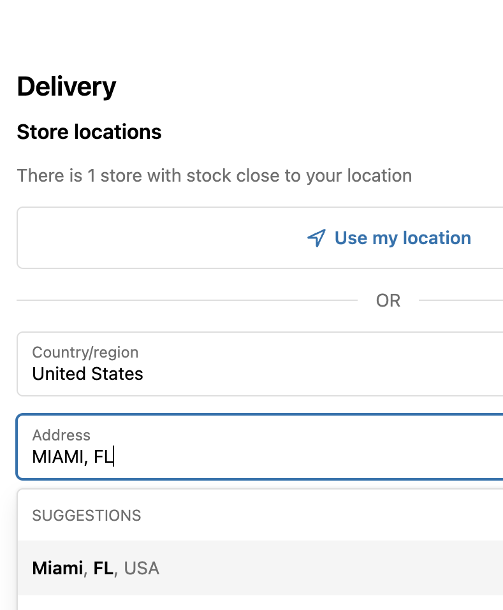Click the bold 'Miami' in the suggestion row
This screenshot has width=503, height=610.
click(x=57, y=568)
